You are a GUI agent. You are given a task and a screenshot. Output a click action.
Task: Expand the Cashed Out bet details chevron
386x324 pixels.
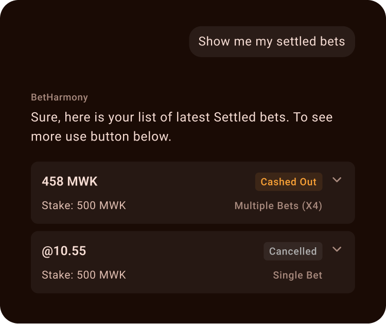point(337,180)
